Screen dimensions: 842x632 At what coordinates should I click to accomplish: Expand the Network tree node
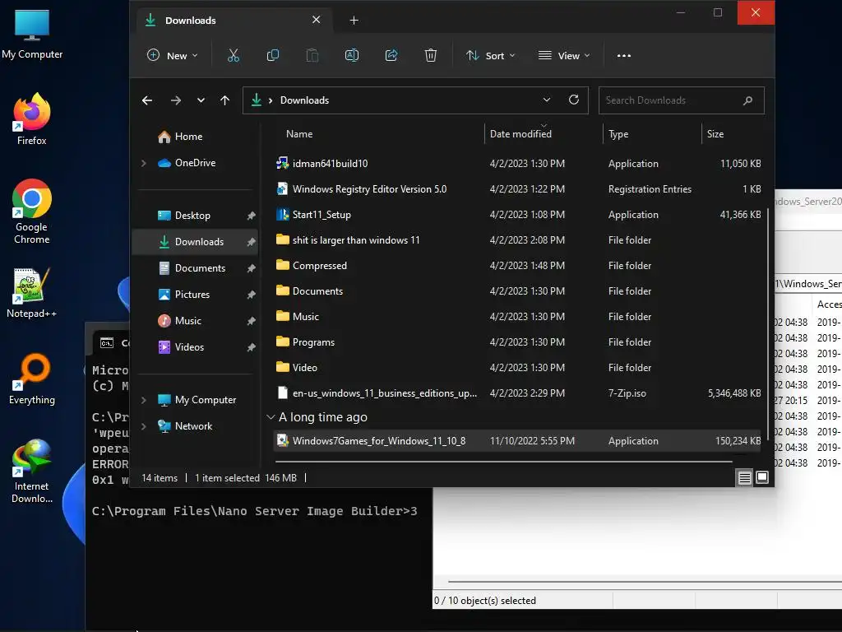pyautogui.click(x=143, y=426)
